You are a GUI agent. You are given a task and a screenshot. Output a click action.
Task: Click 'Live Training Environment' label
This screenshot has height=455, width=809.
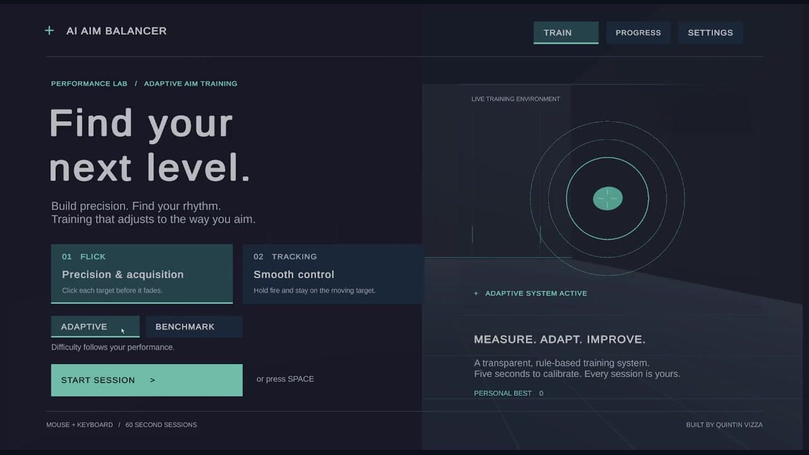516,99
